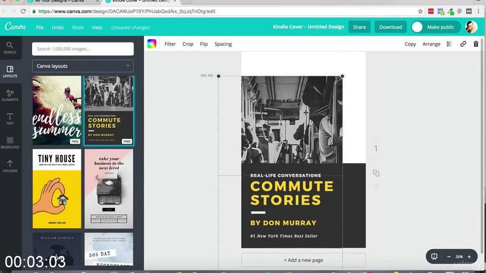Select the Tiny House layout thumbnail
The width and height of the screenshot is (486, 273).
pos(56,189)
